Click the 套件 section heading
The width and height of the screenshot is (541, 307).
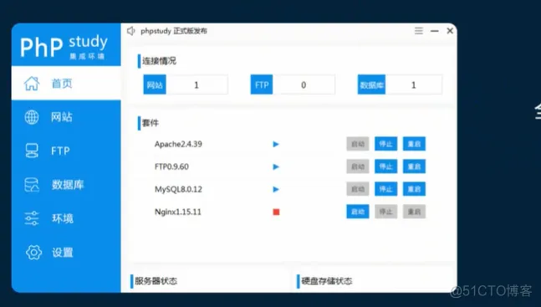pyautogui.click(x=151, y=123)
